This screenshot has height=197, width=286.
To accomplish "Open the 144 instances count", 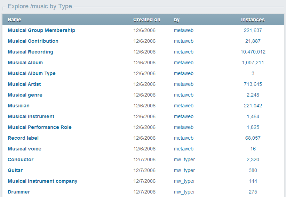I will [x=253, y=181].
